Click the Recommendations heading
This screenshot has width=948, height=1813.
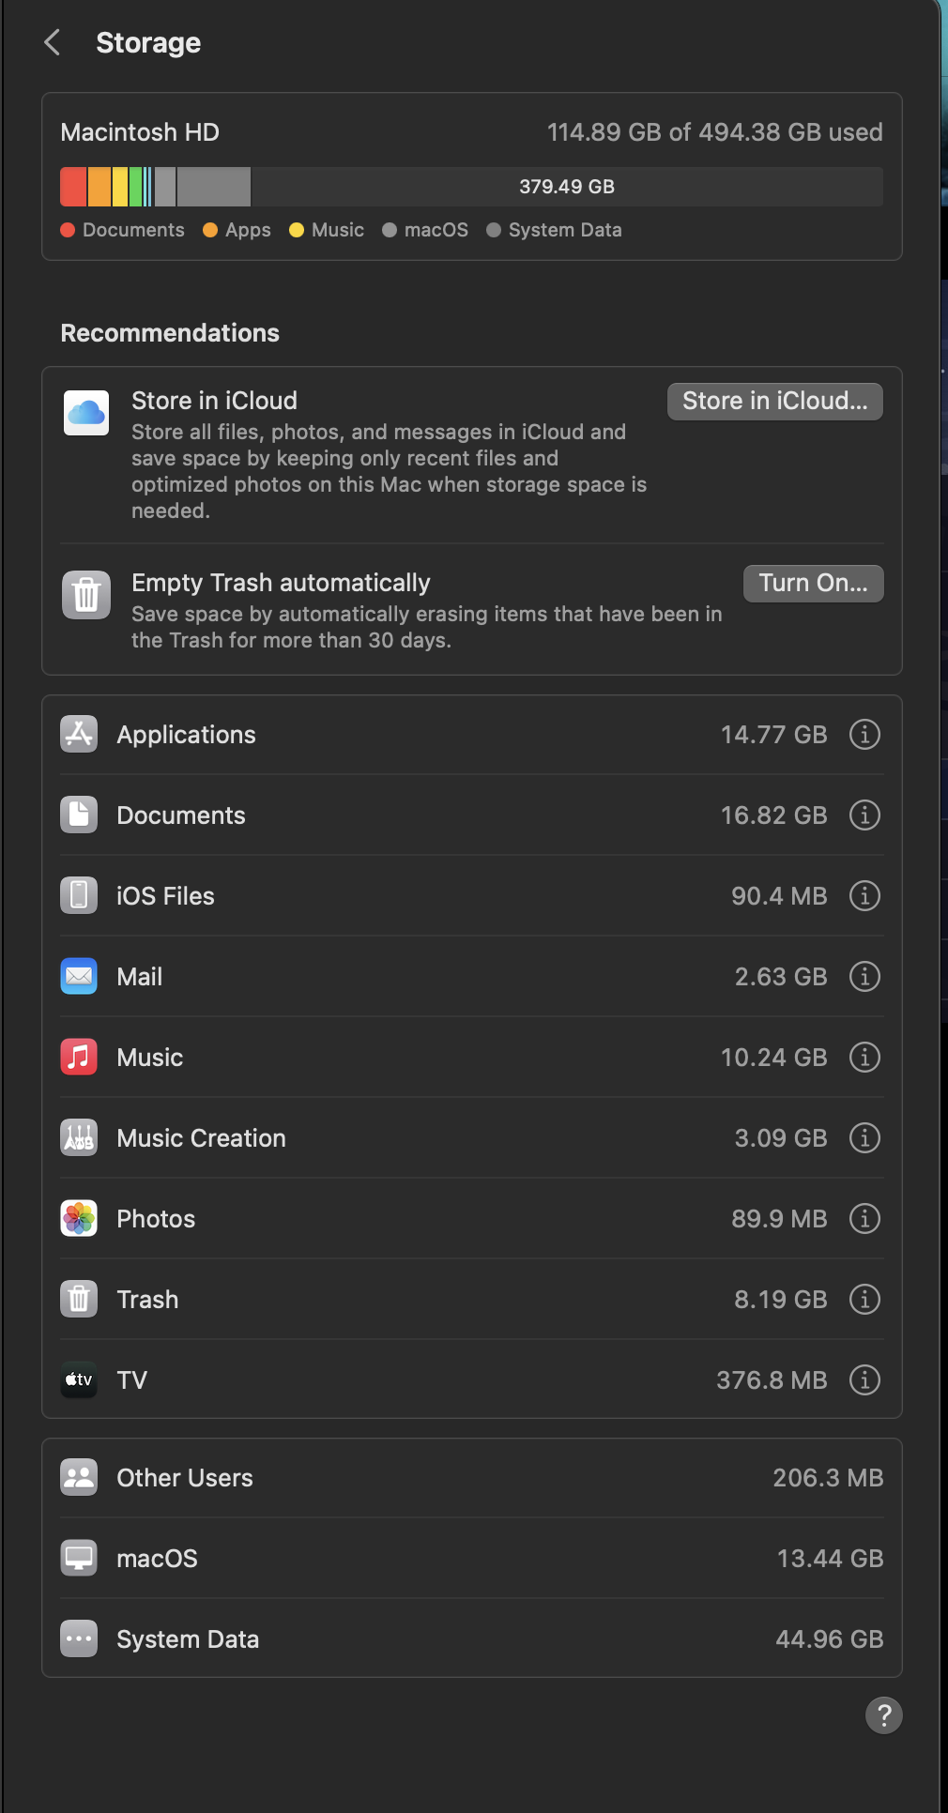tap(170, 333)
